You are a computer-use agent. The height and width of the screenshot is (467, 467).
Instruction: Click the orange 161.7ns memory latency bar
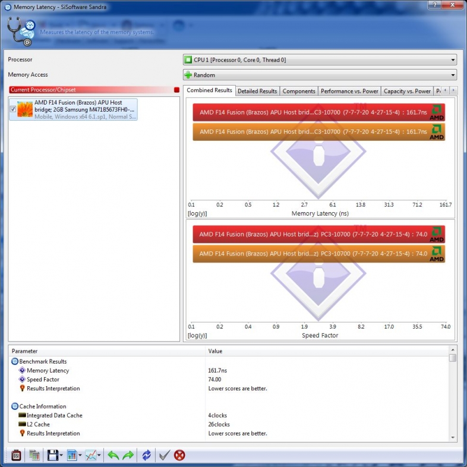(318, 132)
